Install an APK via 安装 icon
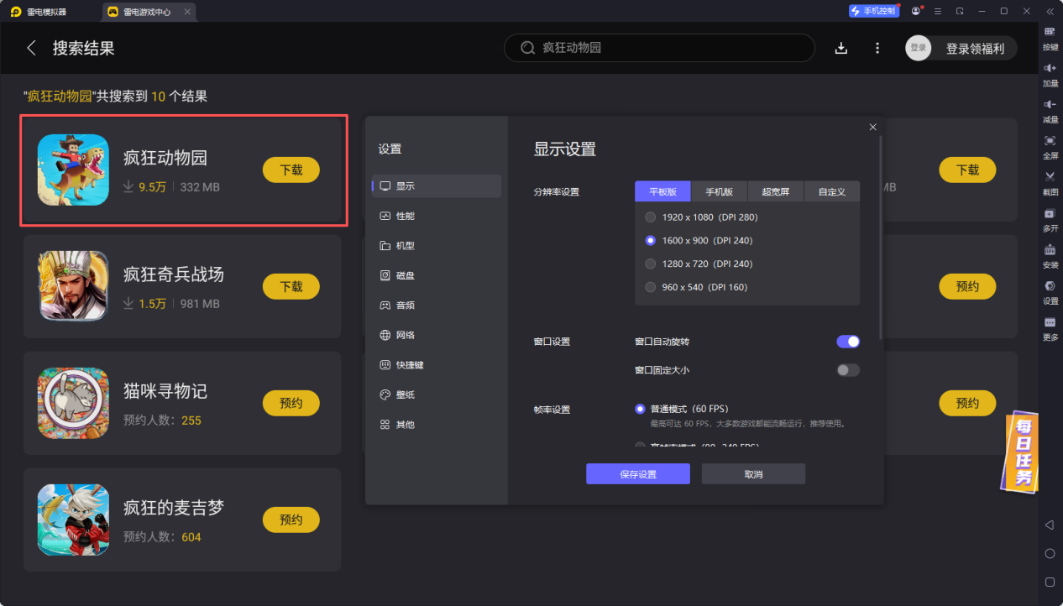The height and width of the screenshot is (606, 1063). pyautogui.click(x=1050, y=255)
